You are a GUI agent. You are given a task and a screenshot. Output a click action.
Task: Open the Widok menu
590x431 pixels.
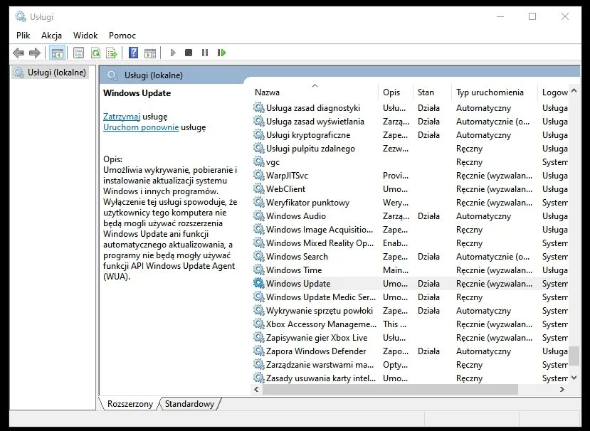[x=85, y=35]
